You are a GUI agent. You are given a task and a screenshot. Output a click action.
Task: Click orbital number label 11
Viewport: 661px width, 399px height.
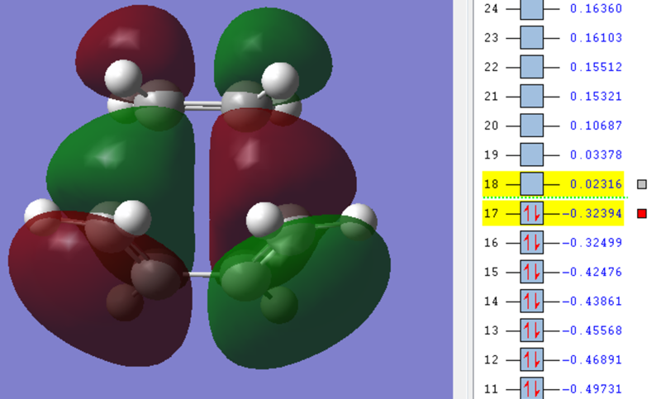491,389
